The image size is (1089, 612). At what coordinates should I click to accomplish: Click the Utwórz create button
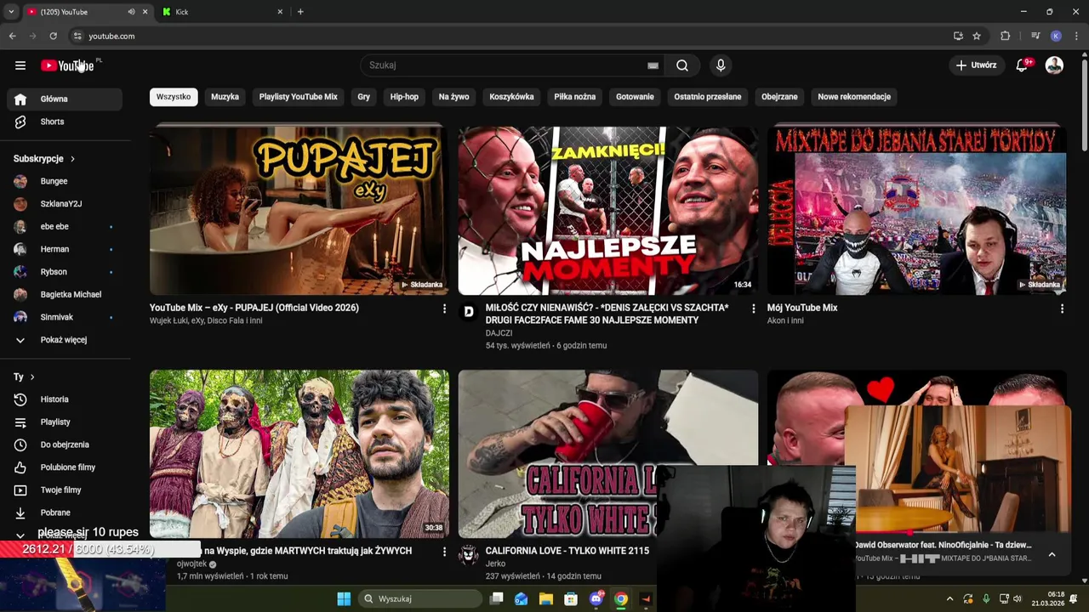point(976,65)
